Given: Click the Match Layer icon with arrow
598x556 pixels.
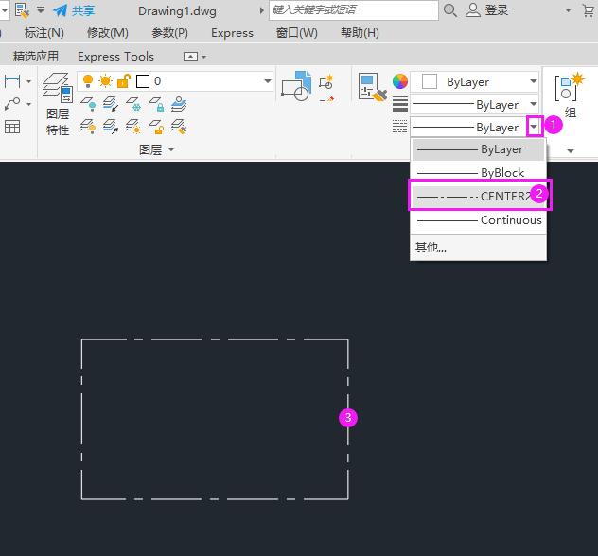Looking at the screenshot, I should point(111,127).
